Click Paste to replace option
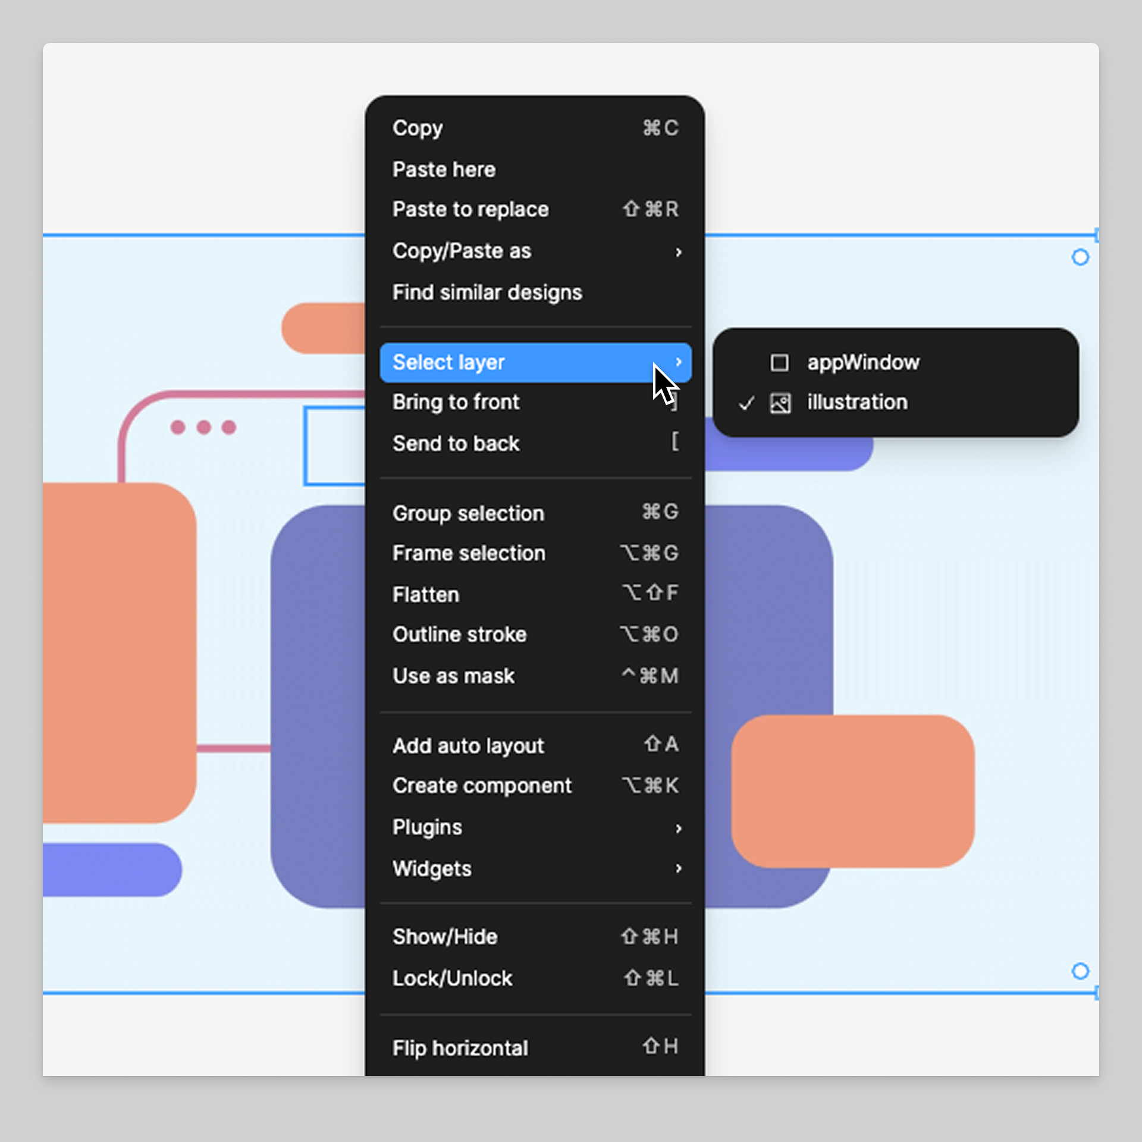This screenshot has height=1142, width=1142. pos(470,209)
